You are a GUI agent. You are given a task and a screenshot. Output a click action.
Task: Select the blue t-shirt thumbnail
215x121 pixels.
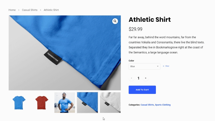(19, 103)
